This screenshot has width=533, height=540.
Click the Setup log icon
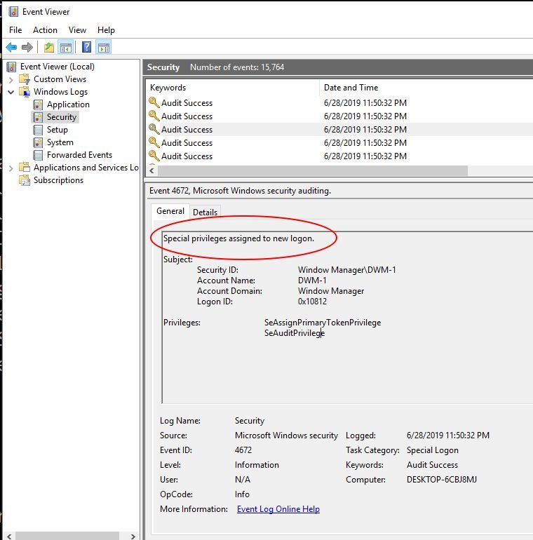(x=38, y=130)
